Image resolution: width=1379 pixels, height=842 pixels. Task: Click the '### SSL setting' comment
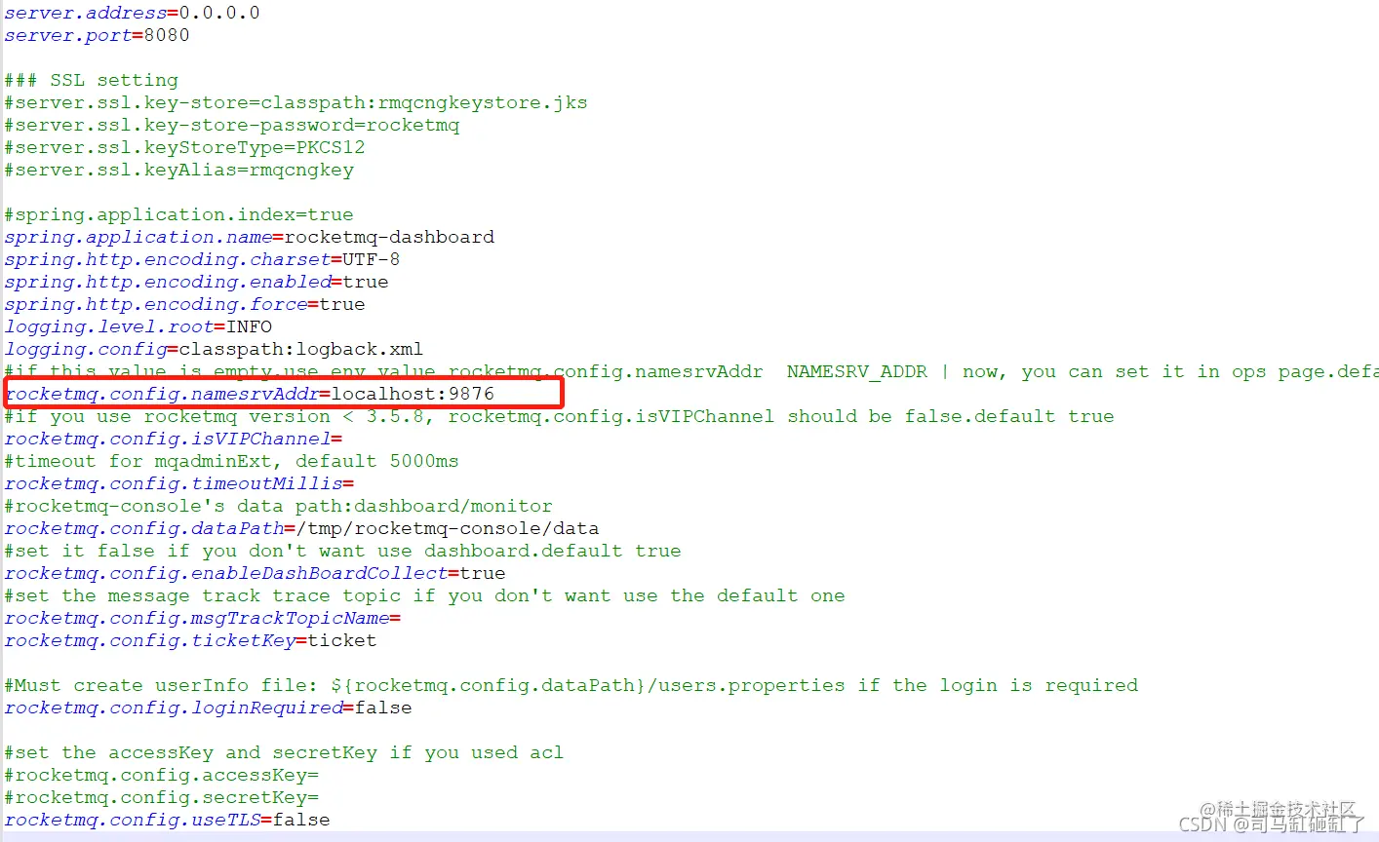point(92,80)
